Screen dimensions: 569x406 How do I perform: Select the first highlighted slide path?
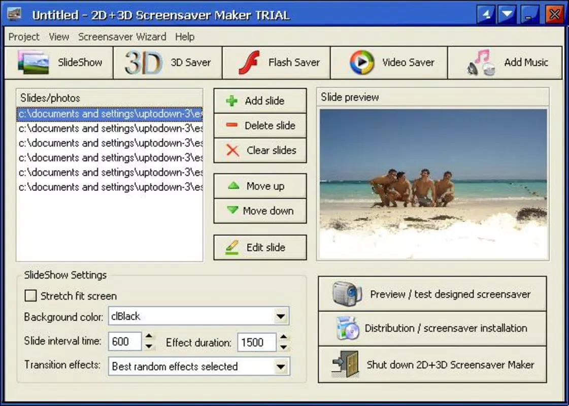(x=110, y=114)
